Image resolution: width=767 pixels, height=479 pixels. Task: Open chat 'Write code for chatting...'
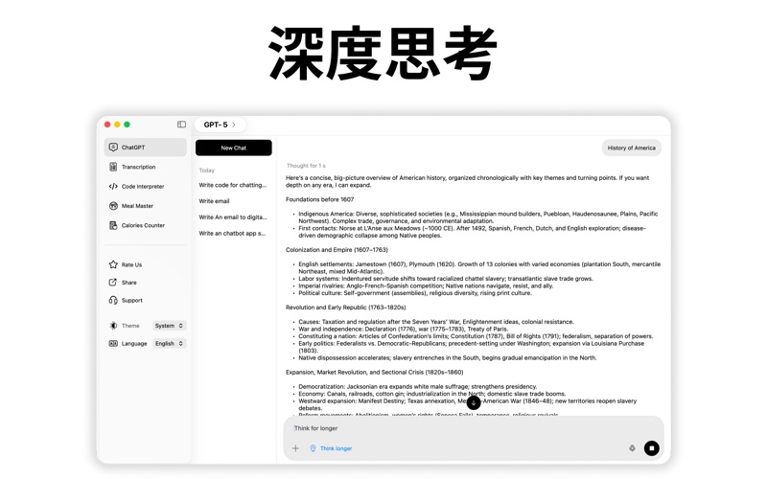[233, 185]
